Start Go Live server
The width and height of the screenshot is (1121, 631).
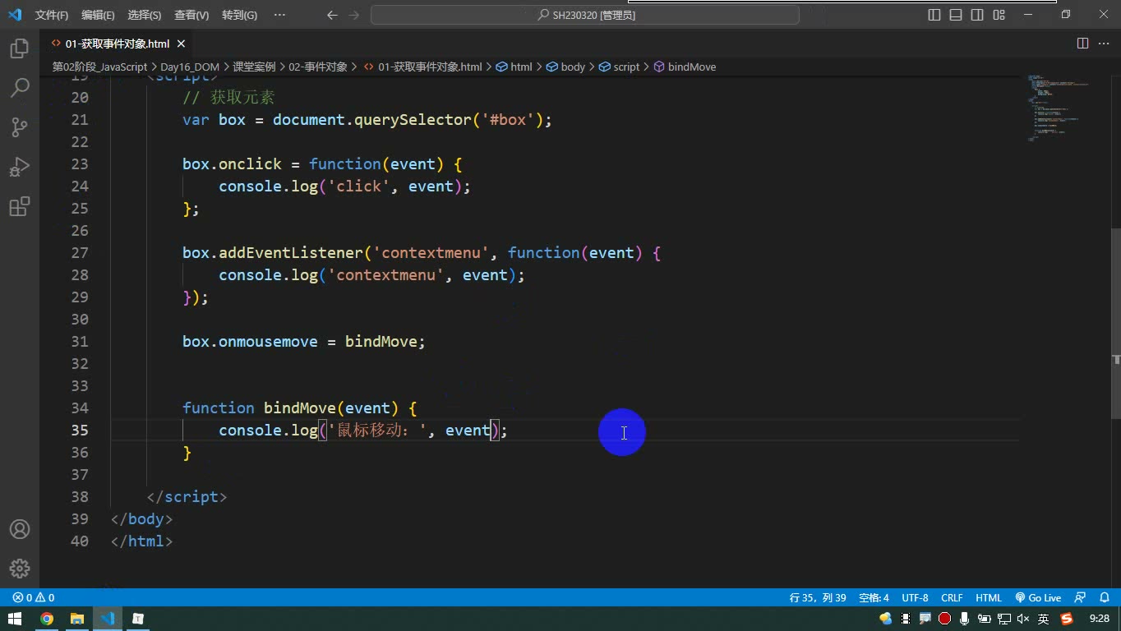(1038, 598)
